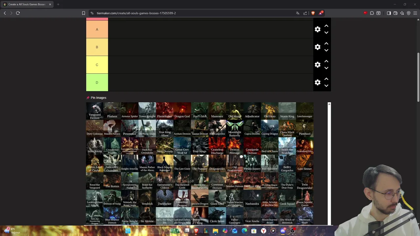Open Microsoft Edge from taskbar

point(244,231)
